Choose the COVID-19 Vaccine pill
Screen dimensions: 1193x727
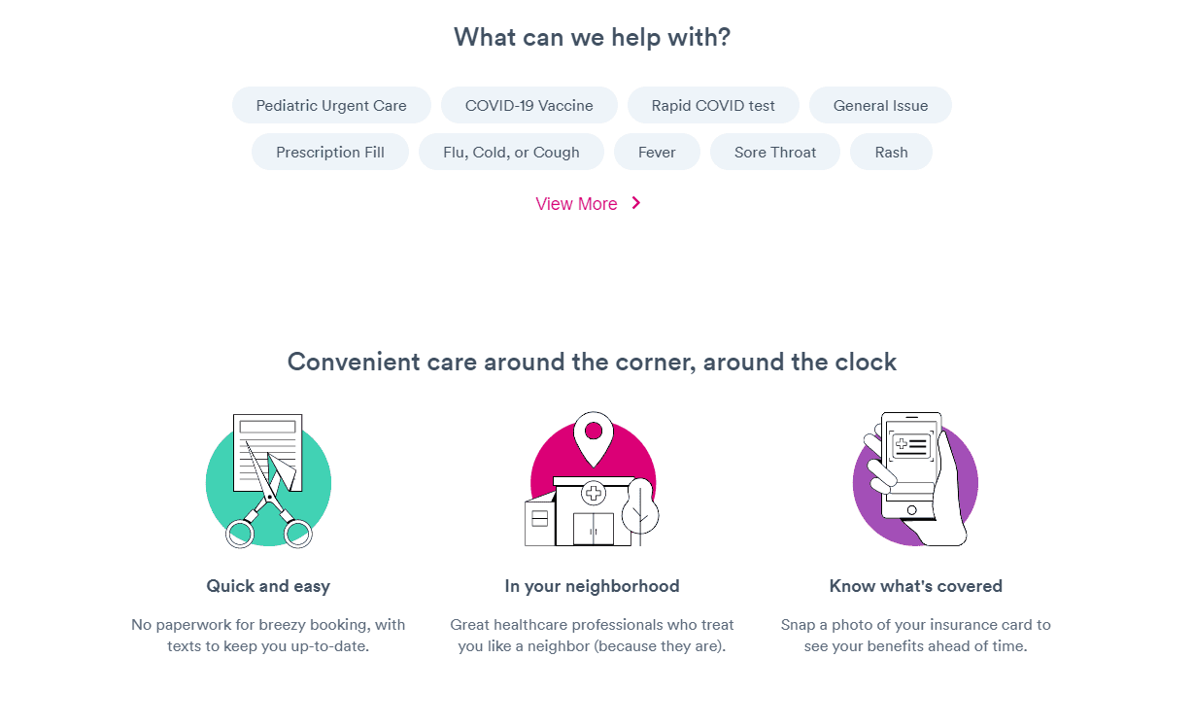pos(528,106)
